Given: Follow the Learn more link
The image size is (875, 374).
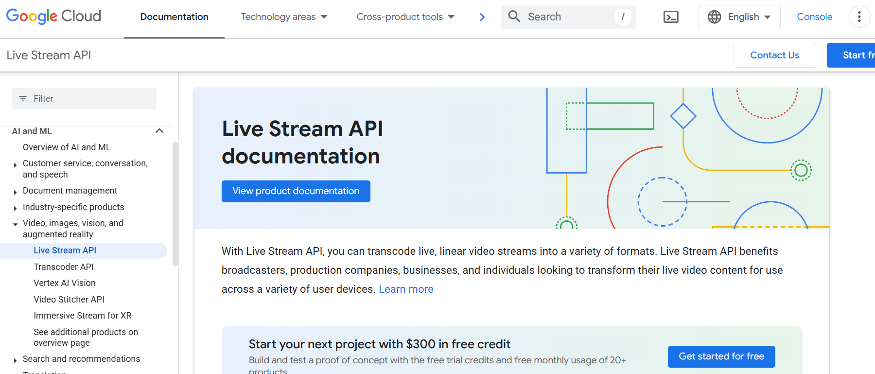Looking at the screenshot, I should point(406,289).
